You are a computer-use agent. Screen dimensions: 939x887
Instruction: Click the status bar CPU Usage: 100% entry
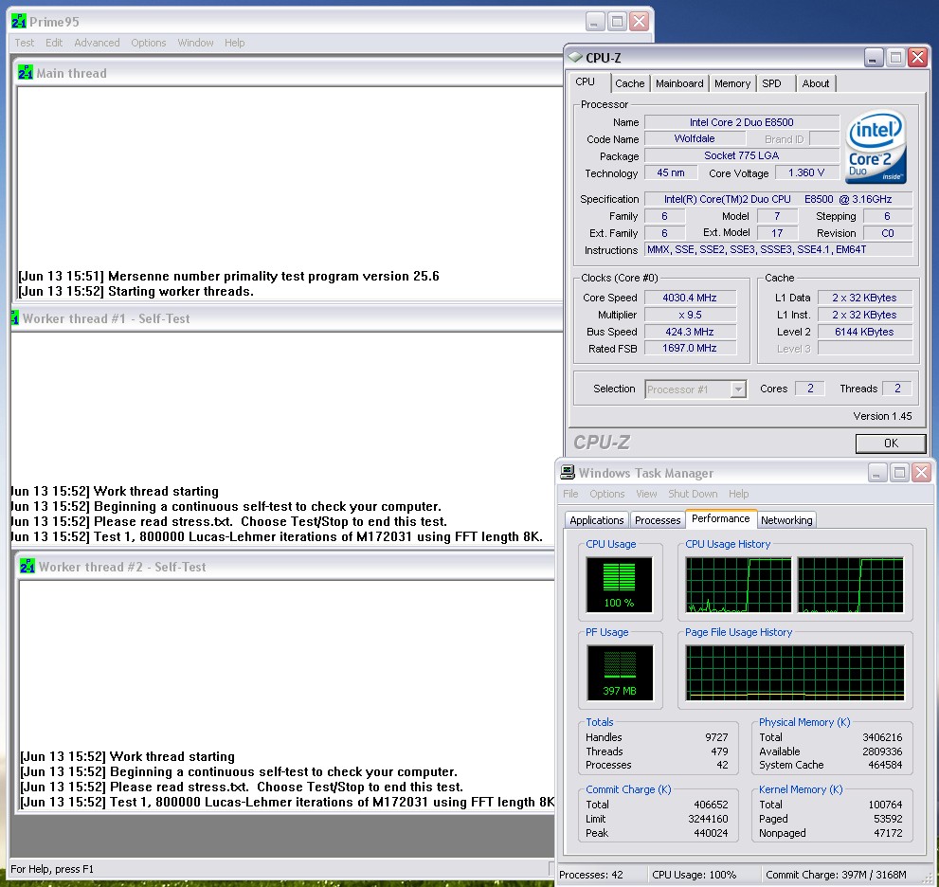click(x=695, y=875)
